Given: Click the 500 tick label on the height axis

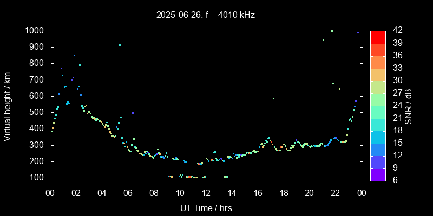Looking at the screenshot, I should [37, 112].
